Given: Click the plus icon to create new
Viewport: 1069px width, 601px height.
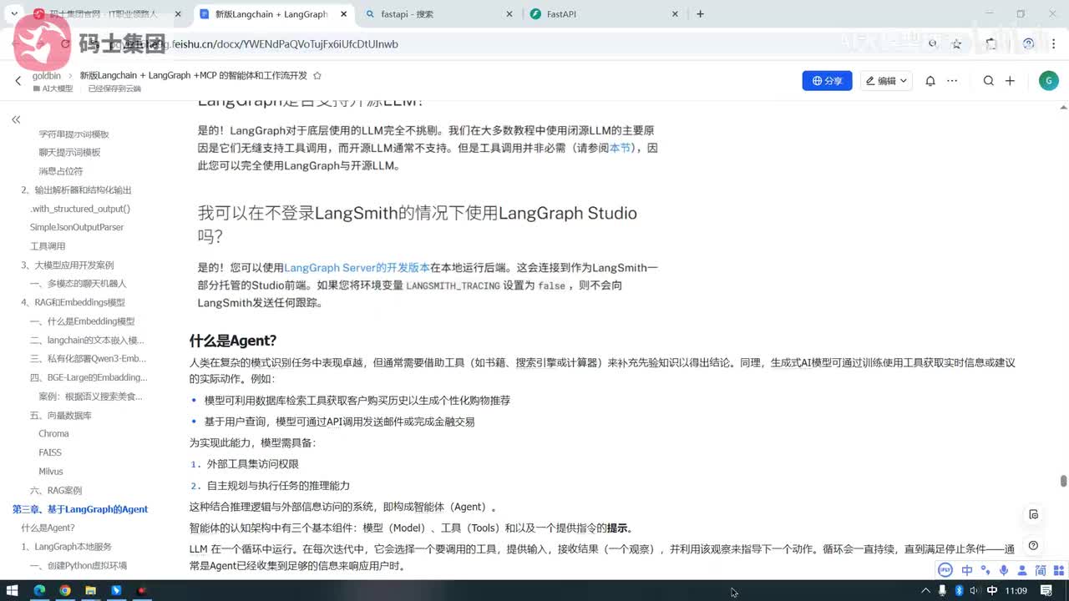Looking at the screenshot, I should pyautogui.click(x=1010, y=81).
